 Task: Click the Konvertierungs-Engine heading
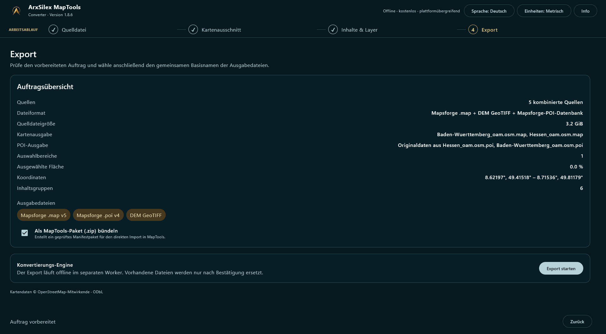pyautogui.click(x=45, y=265)
